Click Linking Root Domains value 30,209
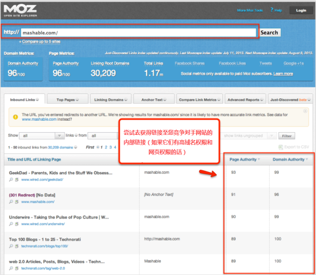Screen dimensions: 316x275 103,73
